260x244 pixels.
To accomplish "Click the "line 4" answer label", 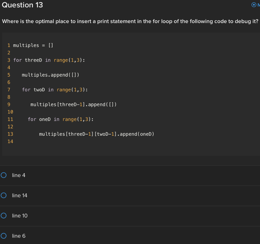I will [19, 175].
